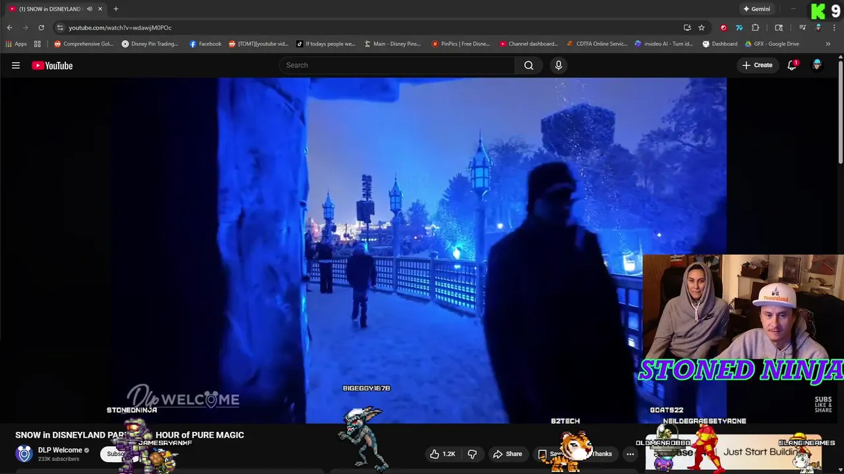The height and width of the screenshot is (474, 844).
Task: Reload the current page
Action: 41,28
